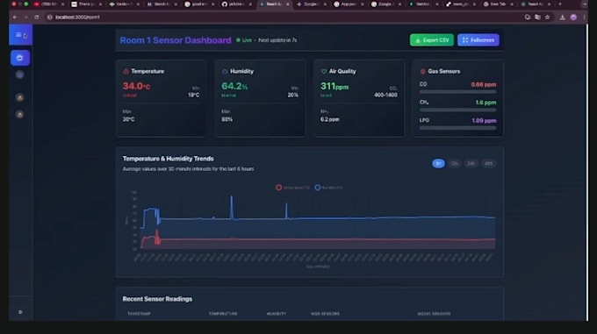Click the Temperature & Humidity Trends heading
The image size is (597, 334).
pos(168,159)
